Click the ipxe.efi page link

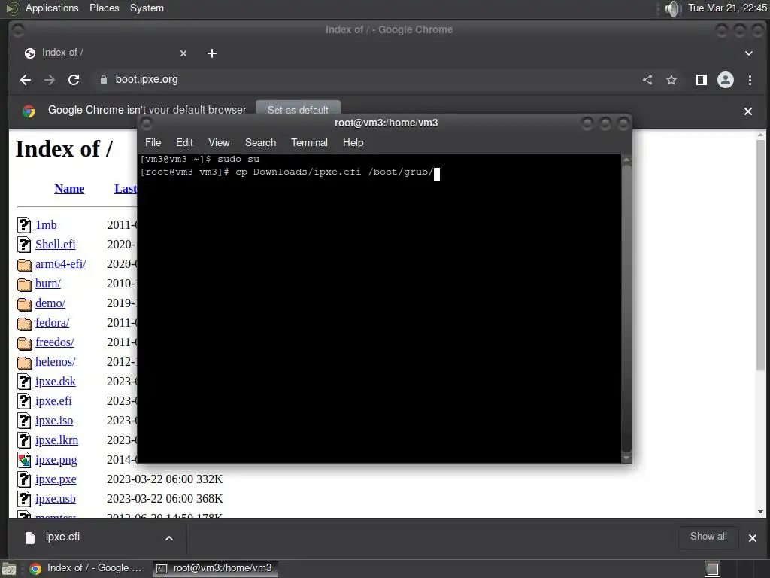click(53, 401)
